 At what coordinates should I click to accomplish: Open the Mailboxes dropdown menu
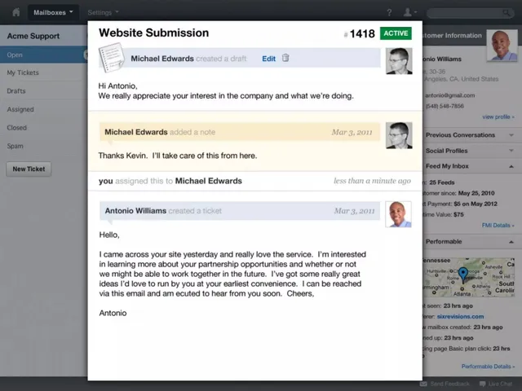coord(53,13)
